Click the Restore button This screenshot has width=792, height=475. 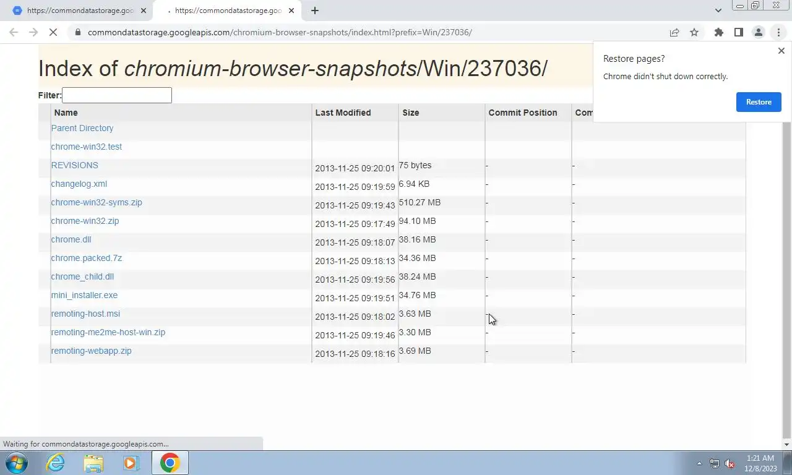[x=759, y=102]
